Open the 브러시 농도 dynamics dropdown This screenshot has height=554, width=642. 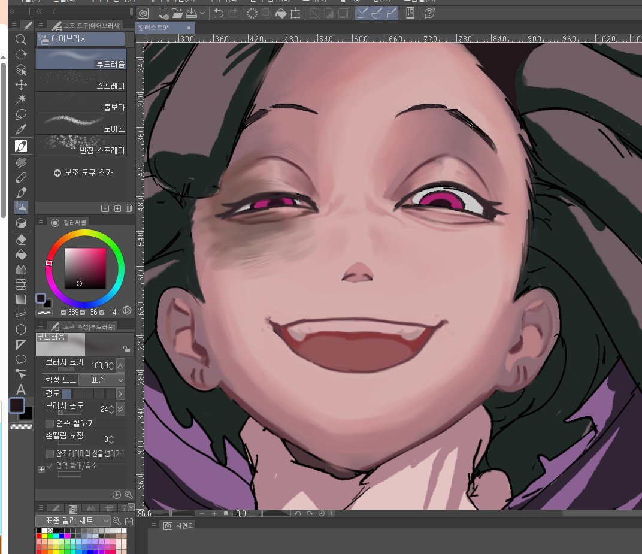click(121, 408)
